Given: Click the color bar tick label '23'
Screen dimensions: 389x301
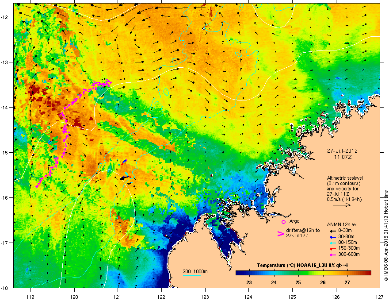Looking at the screenshot, I should coord(249,282).
